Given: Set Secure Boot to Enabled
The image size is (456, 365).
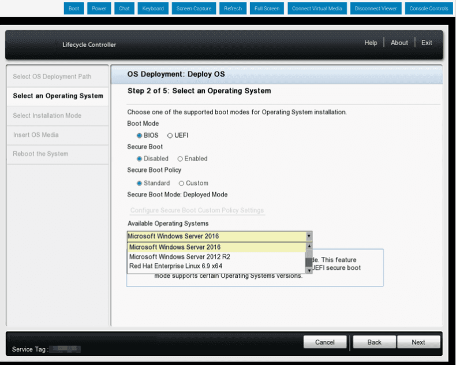Looking at the screenshot, I should pos(180,159).
